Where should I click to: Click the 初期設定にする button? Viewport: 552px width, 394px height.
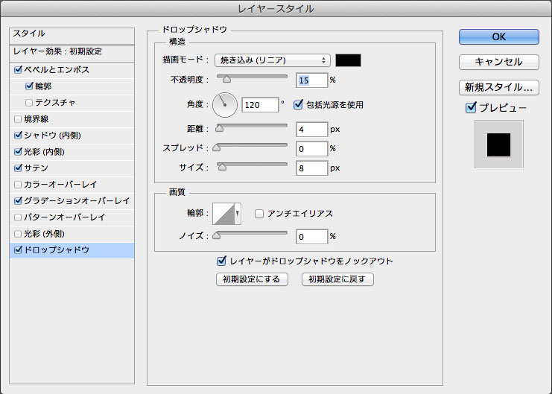tap(251, 279)
